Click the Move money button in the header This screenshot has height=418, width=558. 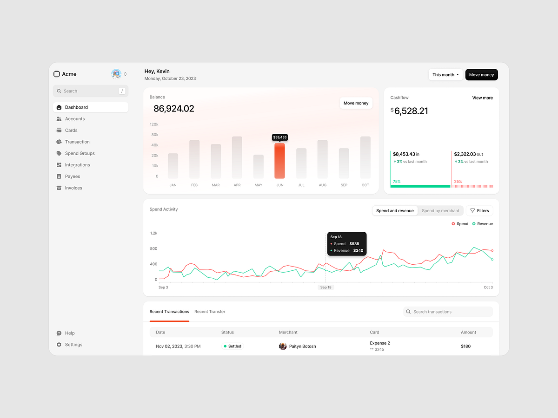point(481,74)
